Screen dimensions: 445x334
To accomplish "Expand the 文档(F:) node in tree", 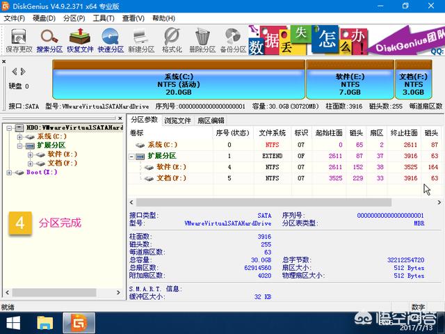I will click(x=30, y=164).
